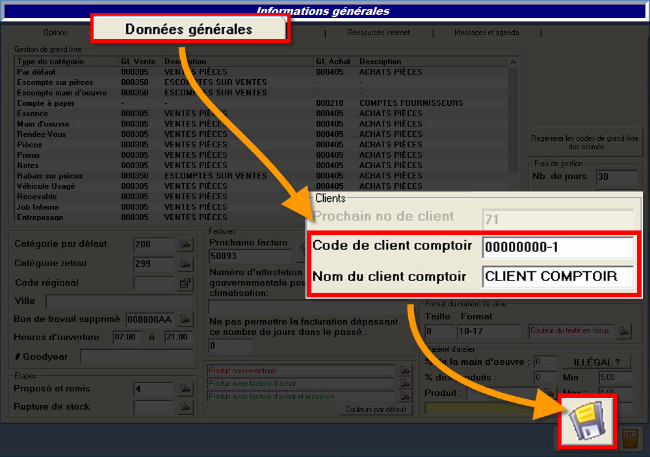Select the Rabais sur pièces row
The image size is (650, 457).
[x=261, y=175]
